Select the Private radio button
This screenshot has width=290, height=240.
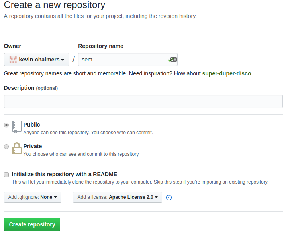[x=6, y=147]
